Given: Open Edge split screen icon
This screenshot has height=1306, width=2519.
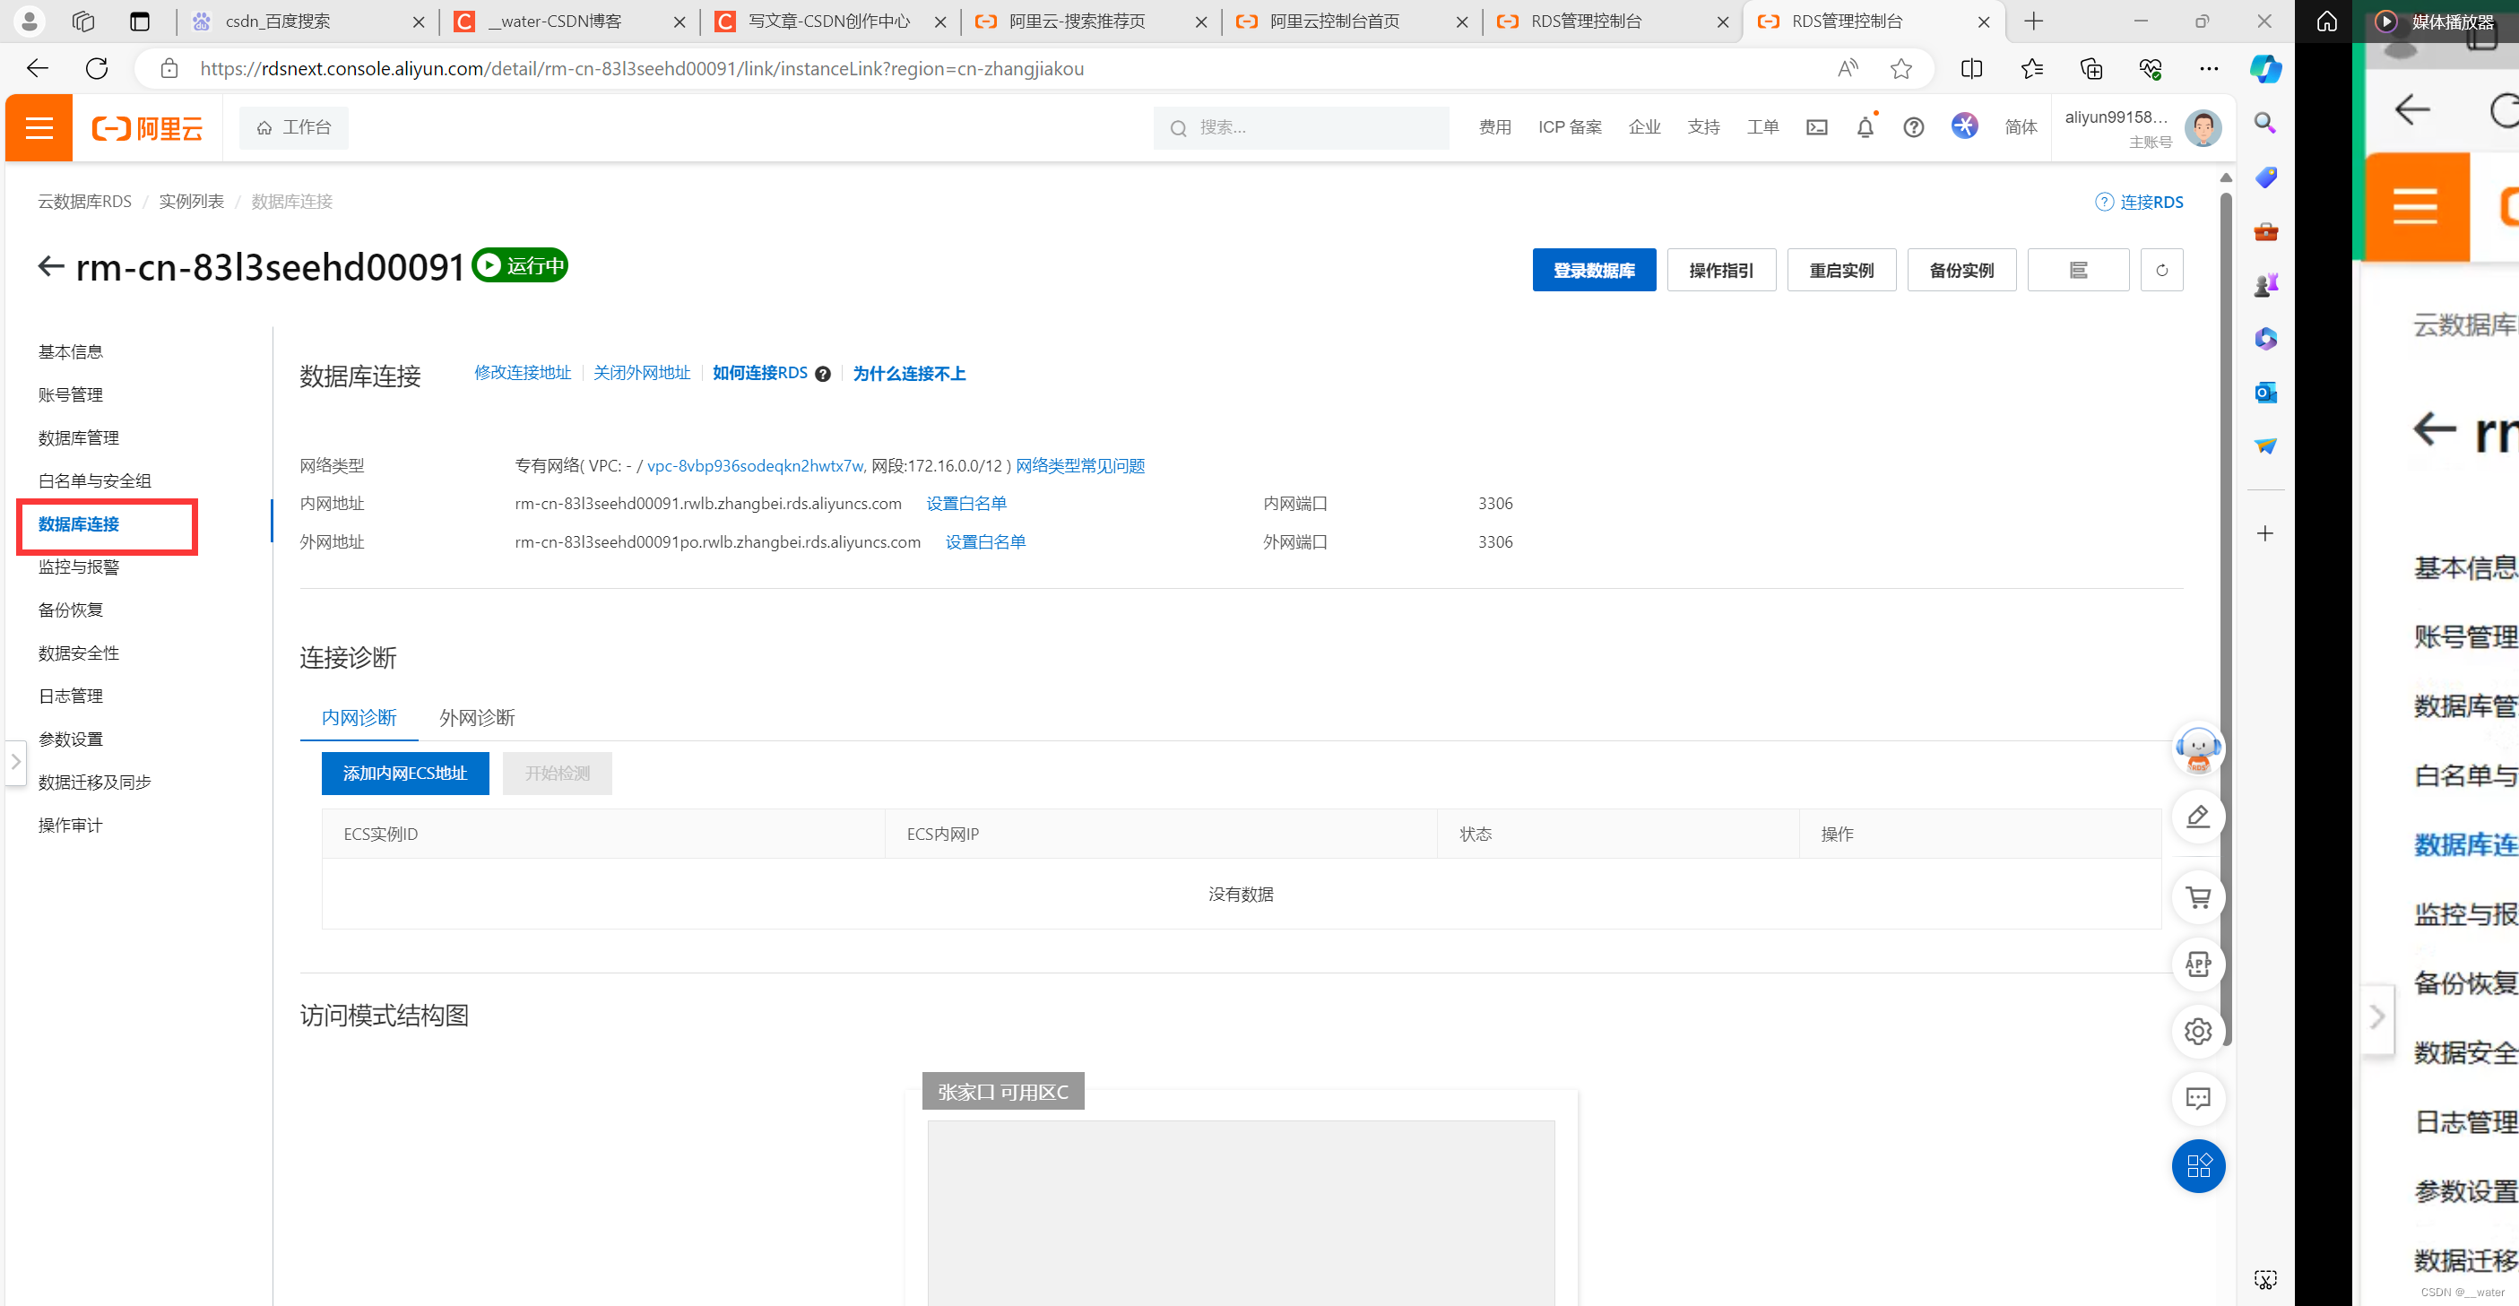Looking at the screenshot, I should tap(1971, 68).
